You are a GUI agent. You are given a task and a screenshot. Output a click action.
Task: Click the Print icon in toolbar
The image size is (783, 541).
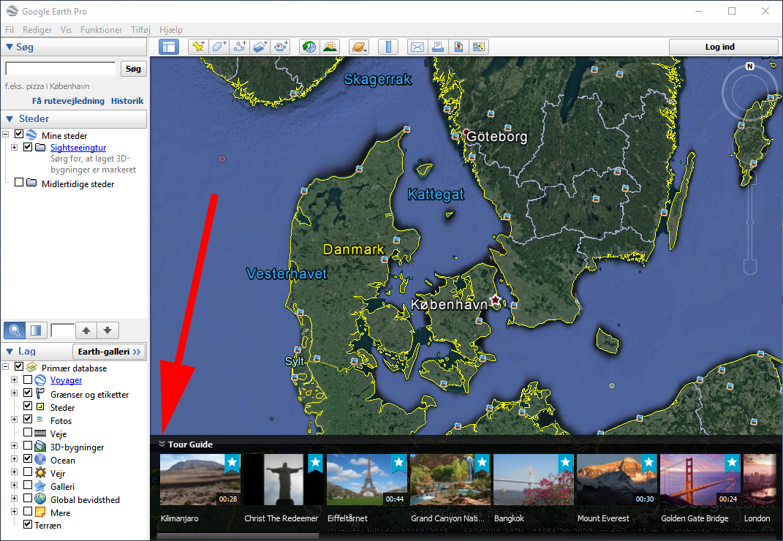tap(438, 47)
